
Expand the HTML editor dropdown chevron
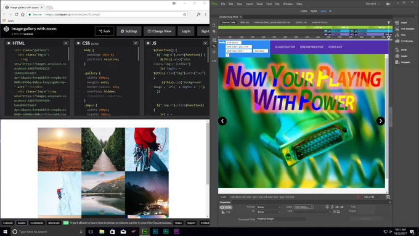66,43
